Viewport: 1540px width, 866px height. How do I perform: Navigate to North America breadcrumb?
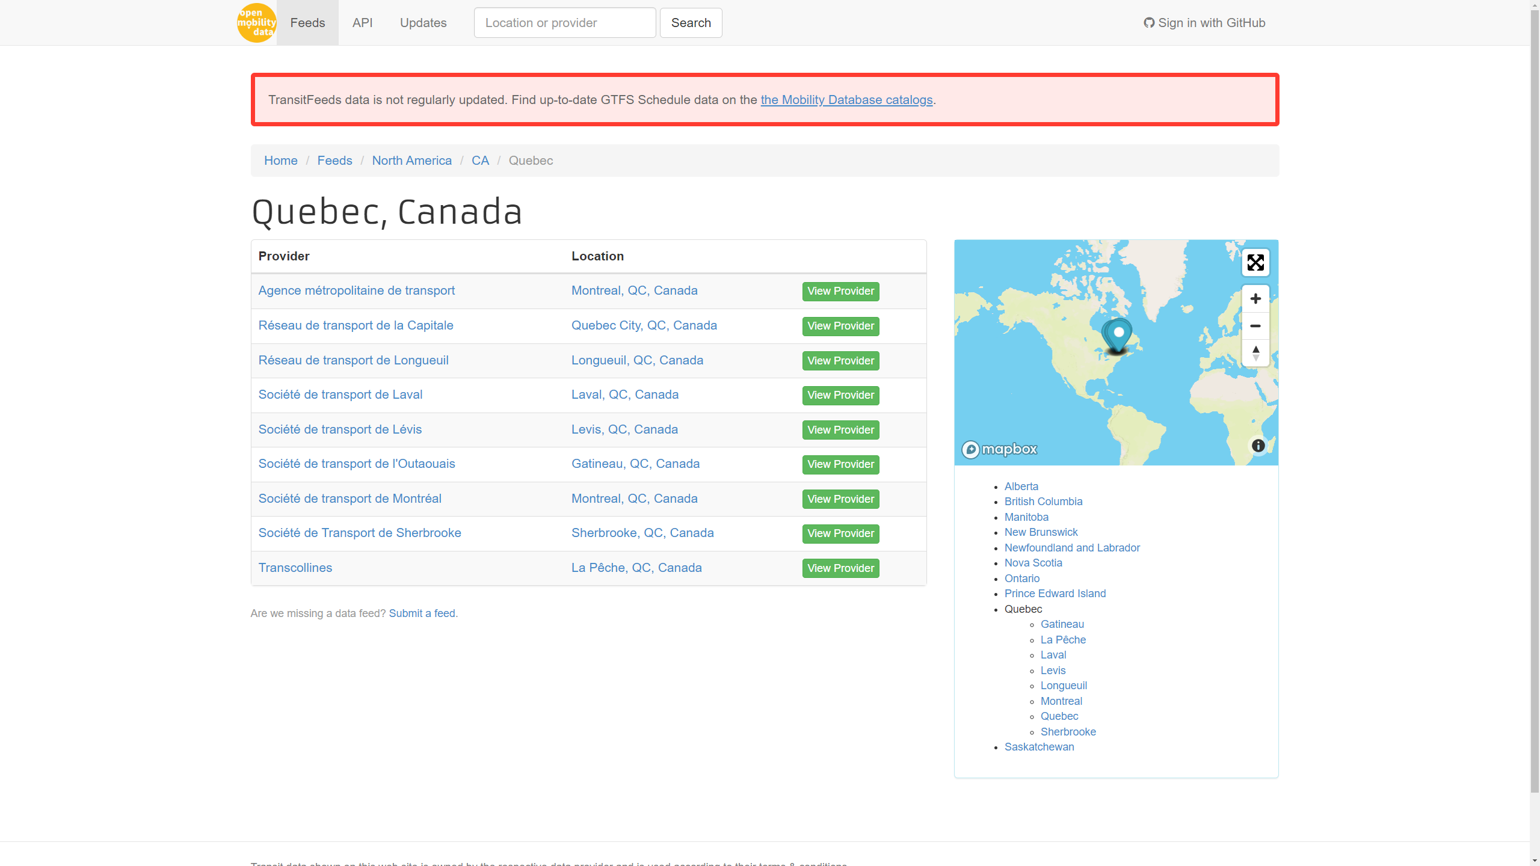coord(411,161)
